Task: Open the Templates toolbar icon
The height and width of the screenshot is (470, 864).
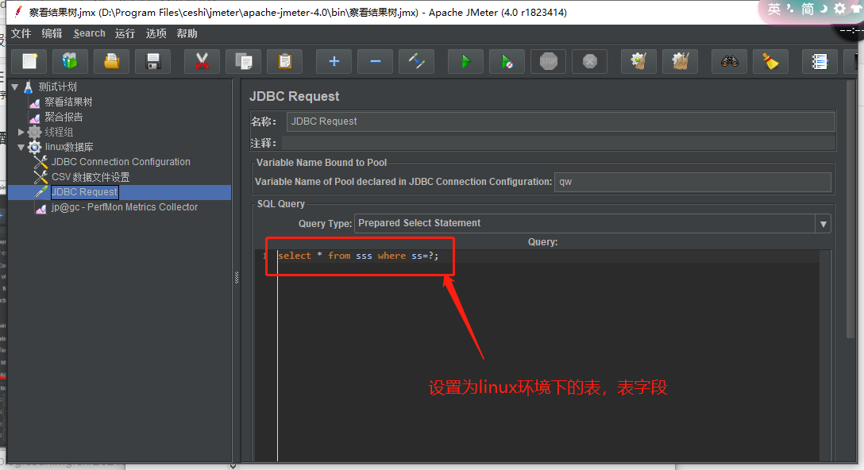Action: [70, 61]
